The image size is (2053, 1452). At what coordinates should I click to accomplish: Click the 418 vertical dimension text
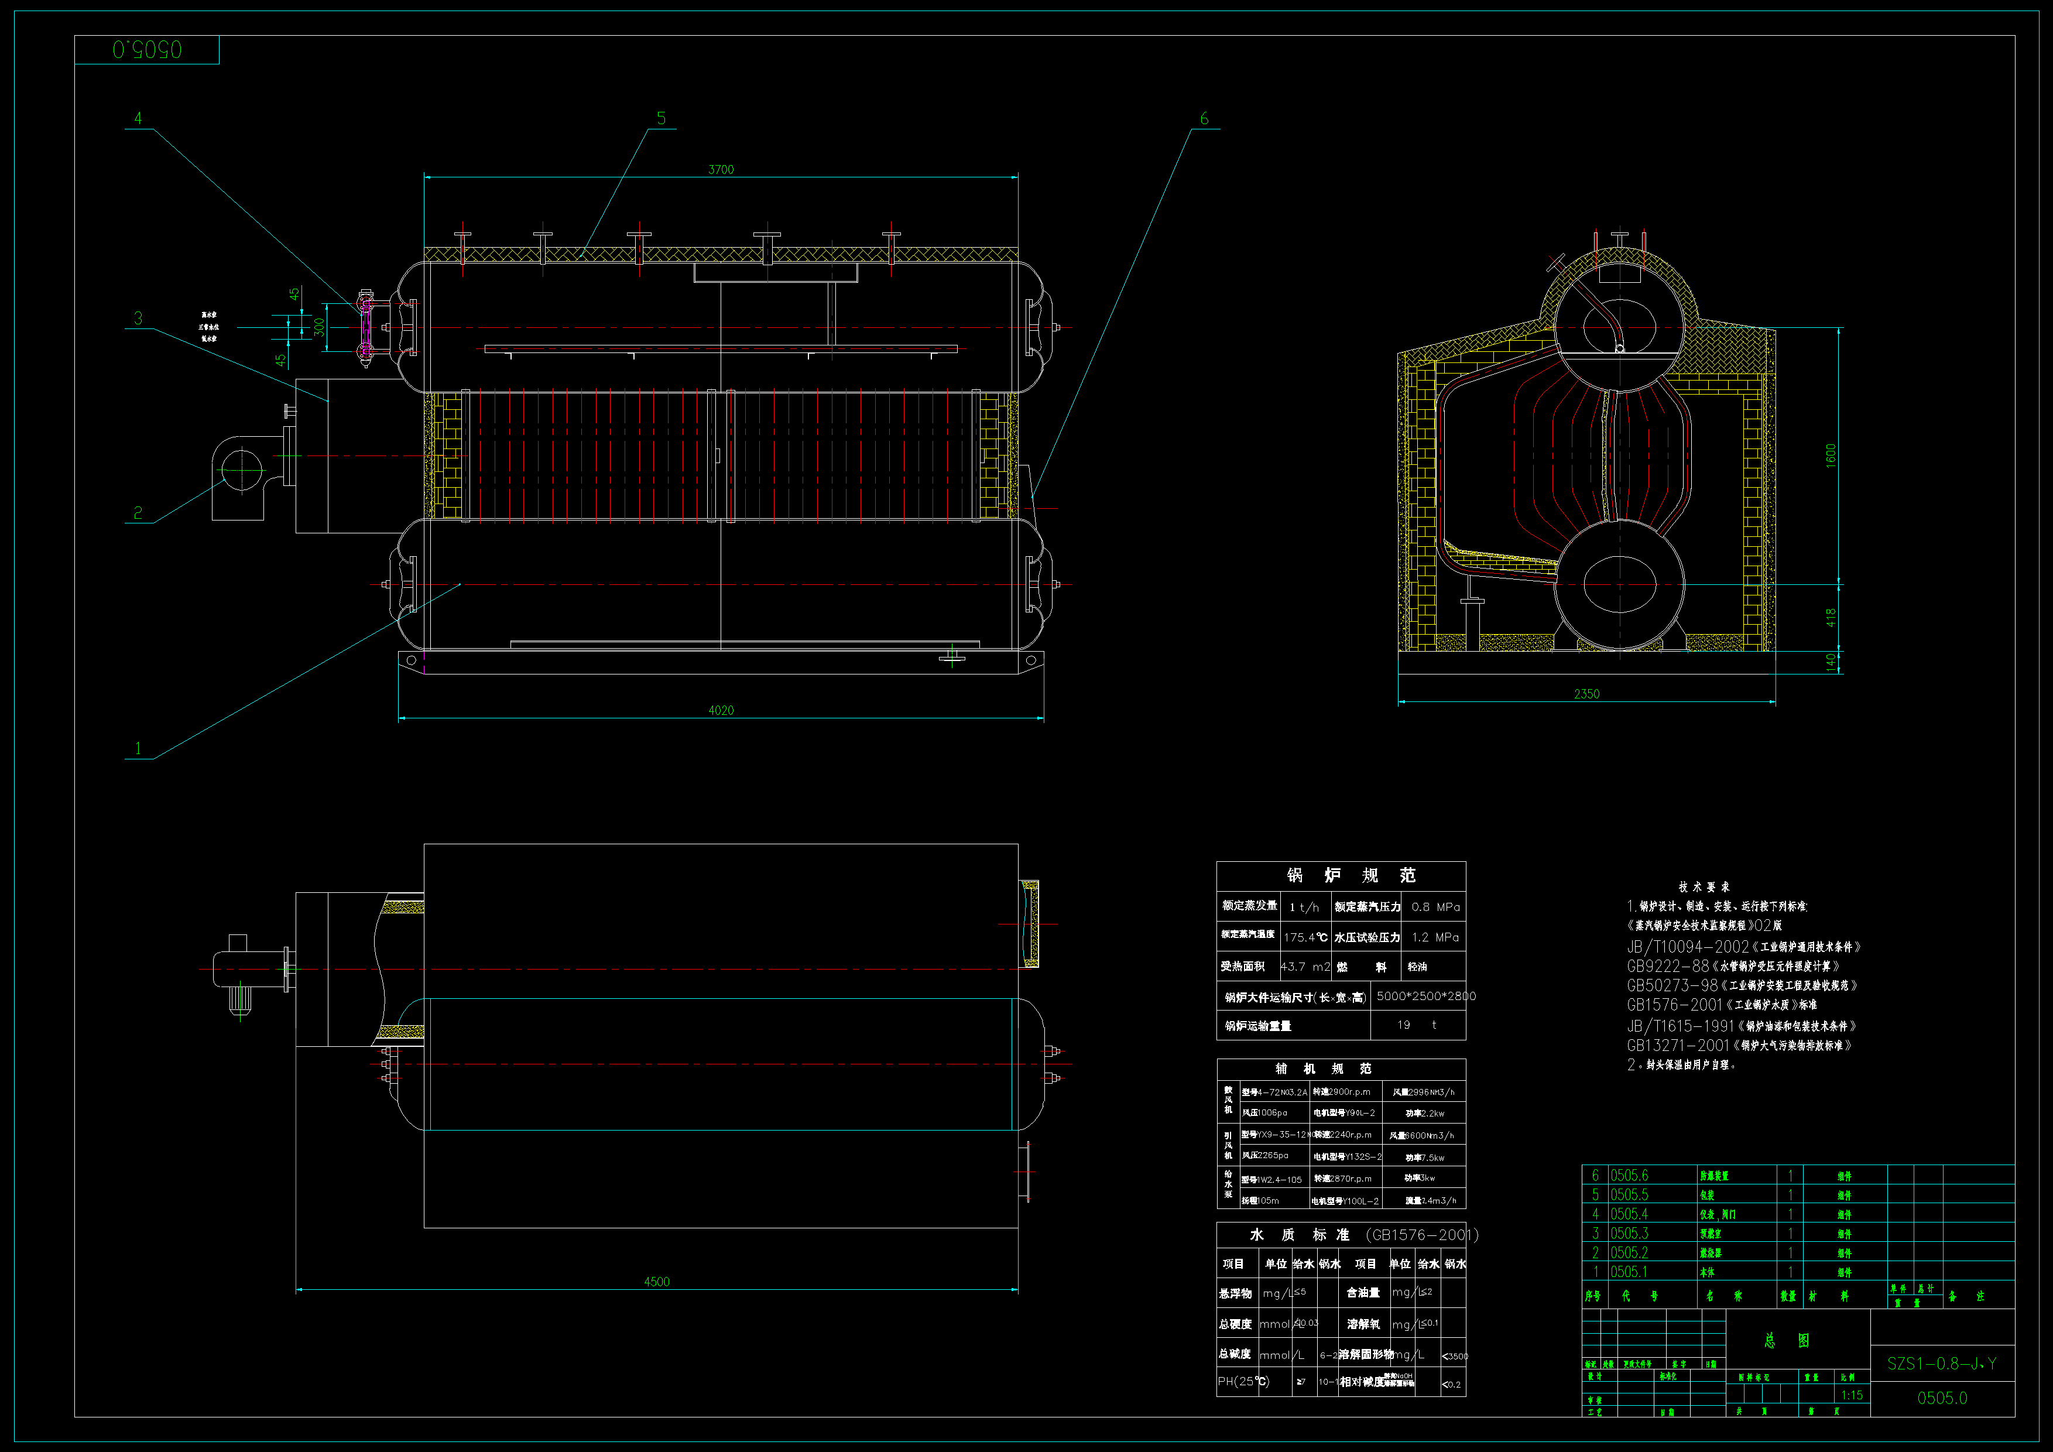[1831, 618]
